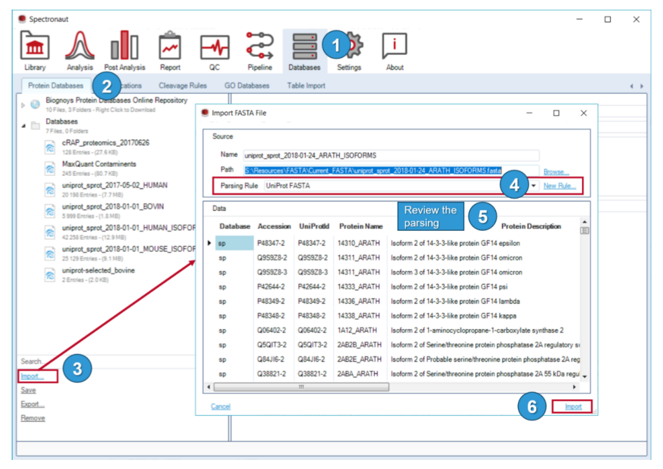Close the Import FASTA File dialog
Viewport: 663px width, 469px height.
click(583, 113)
